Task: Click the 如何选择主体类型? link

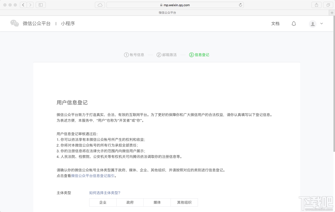Action: (x=104, y=193)
